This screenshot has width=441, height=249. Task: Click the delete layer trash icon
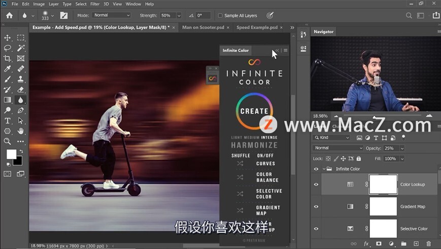click(429, 243)
